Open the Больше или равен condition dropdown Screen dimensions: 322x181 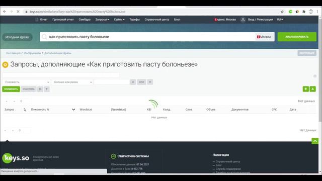pyautogui.click(x=72, y=82)
